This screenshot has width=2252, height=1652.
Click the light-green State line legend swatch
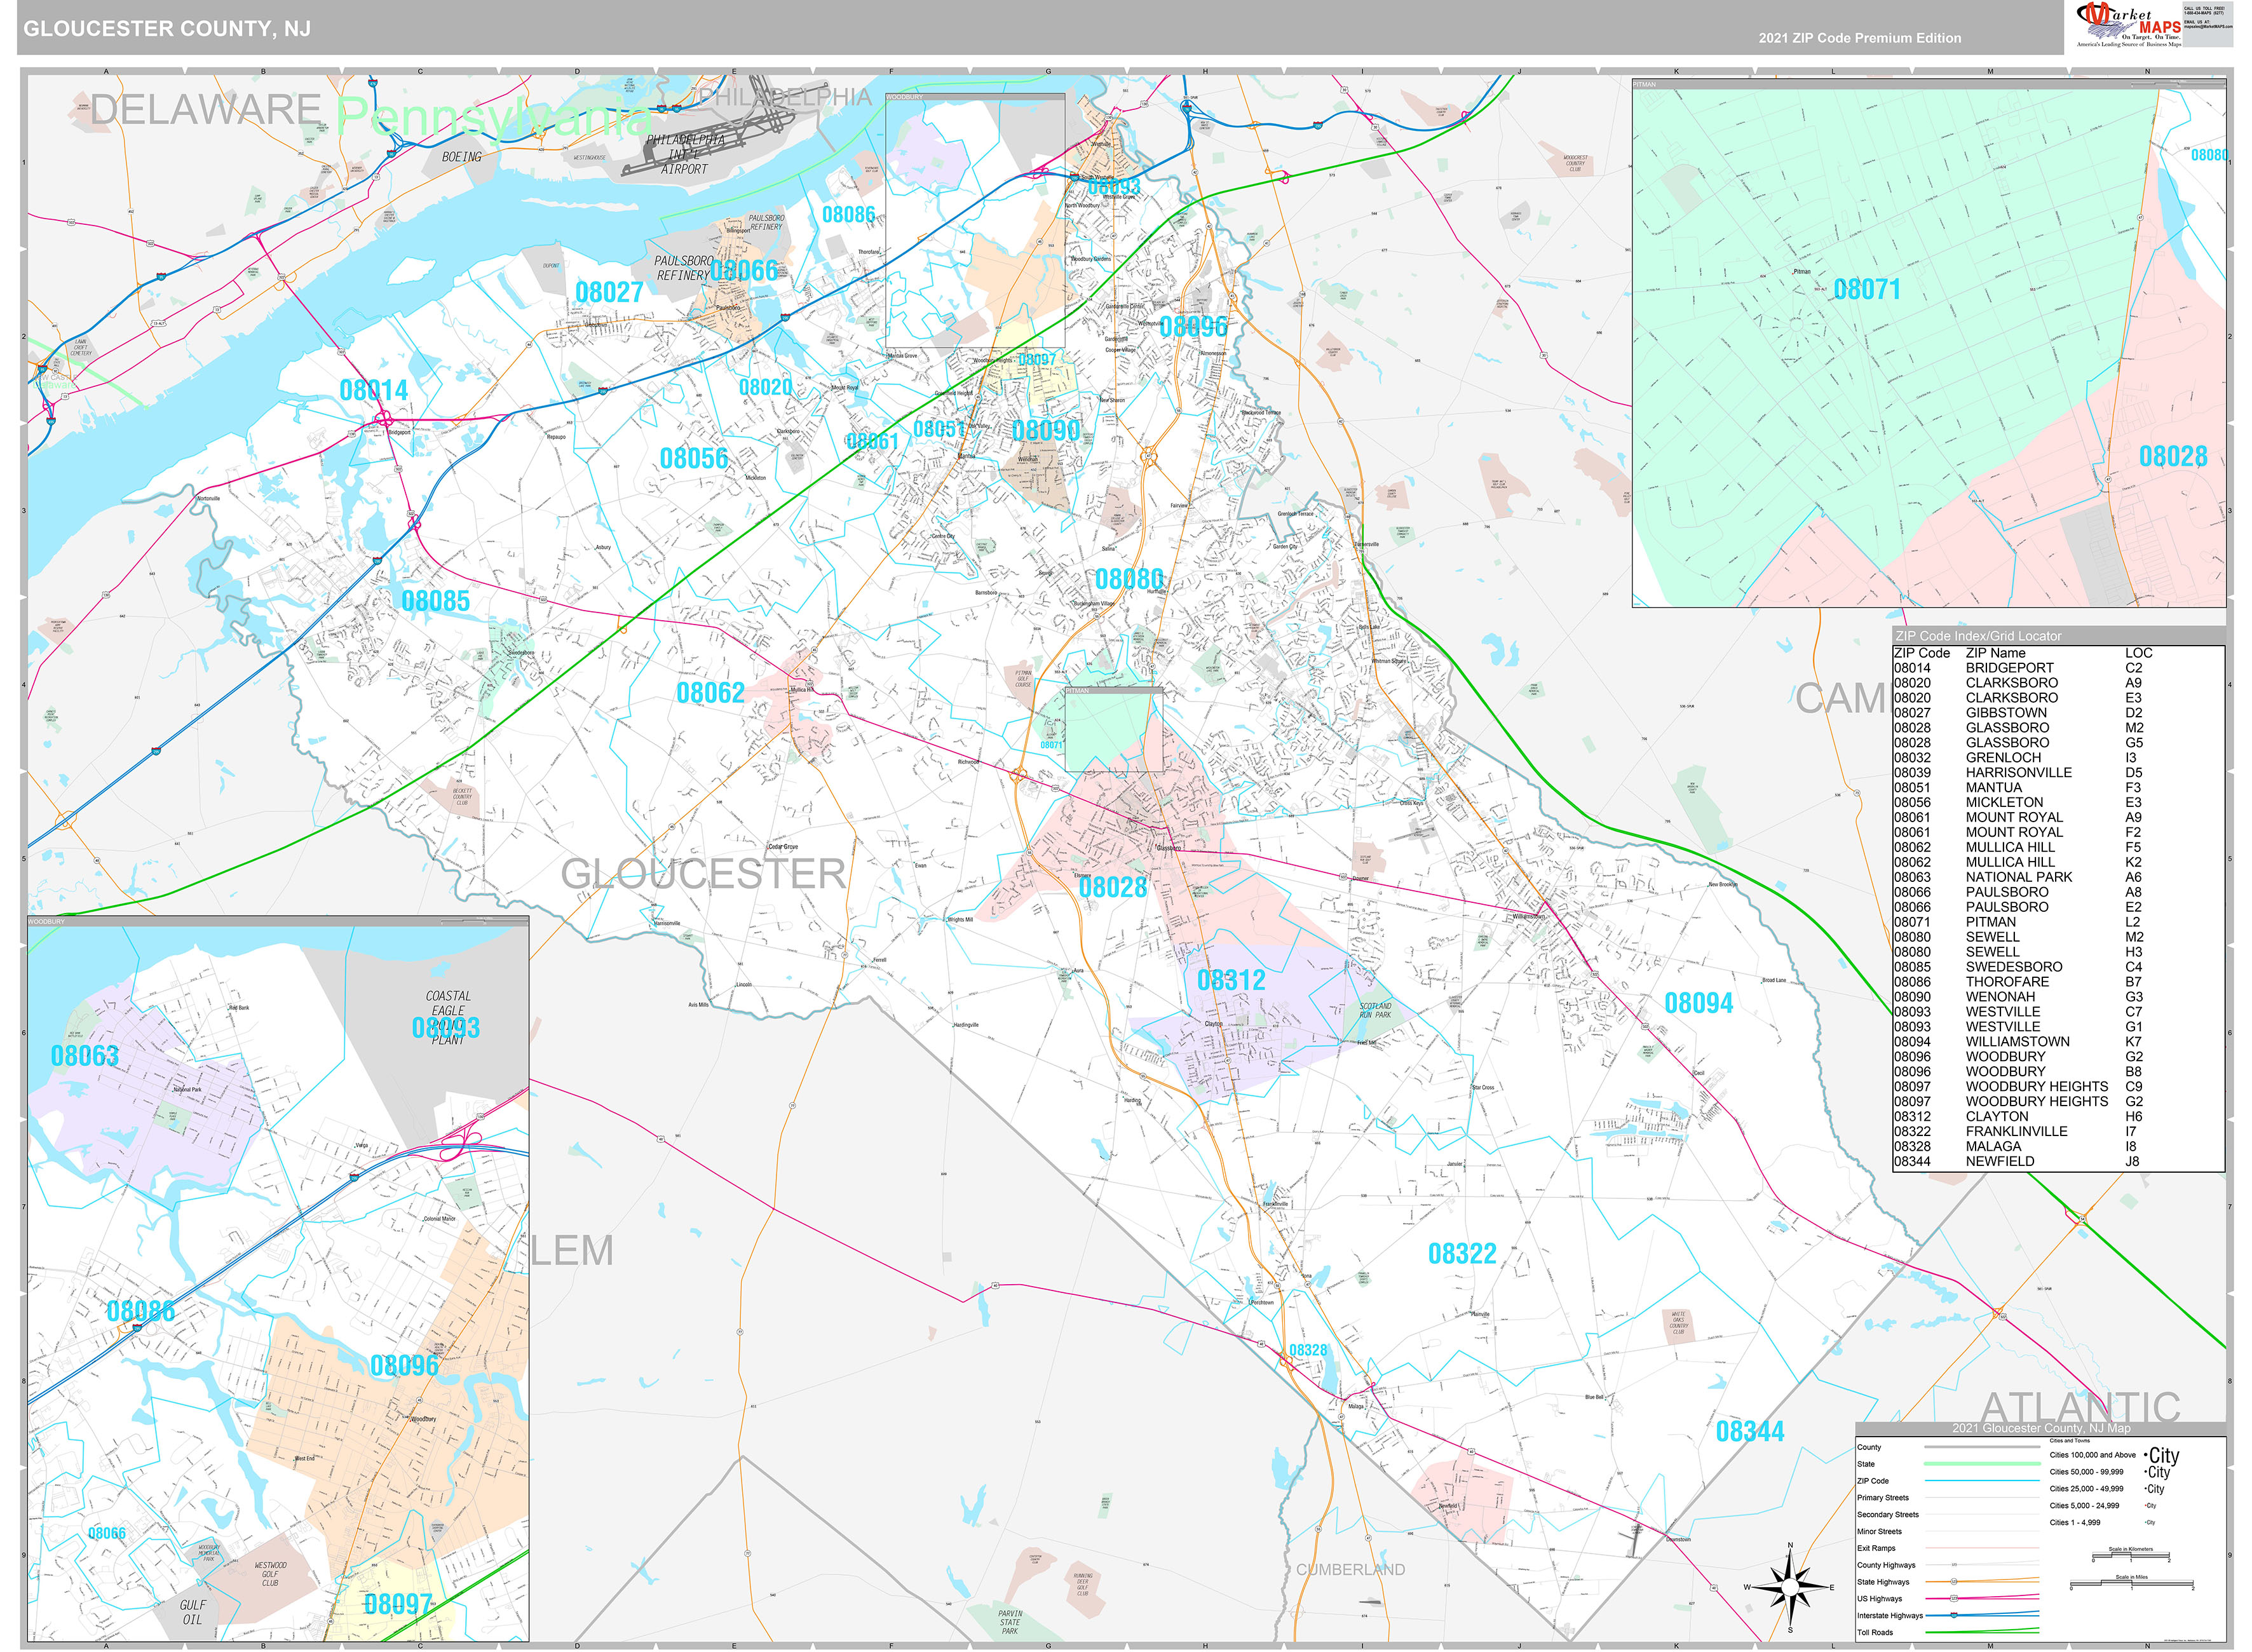coord(1982,1464)
